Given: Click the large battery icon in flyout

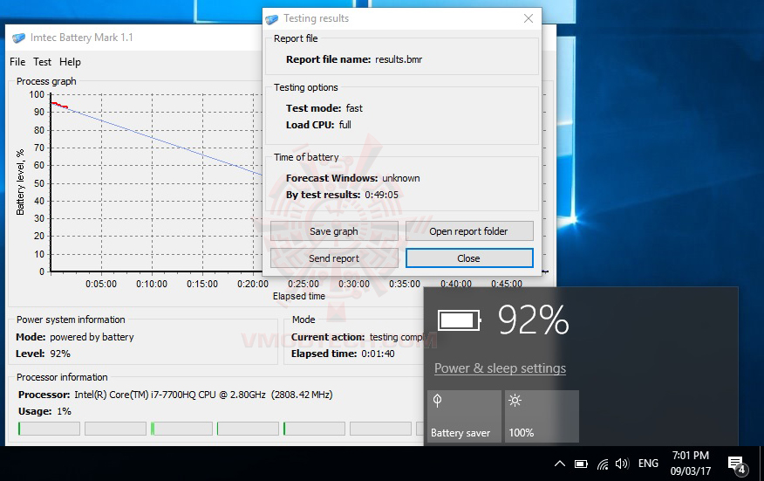Looking at the screenshot, I should [460, 320].
